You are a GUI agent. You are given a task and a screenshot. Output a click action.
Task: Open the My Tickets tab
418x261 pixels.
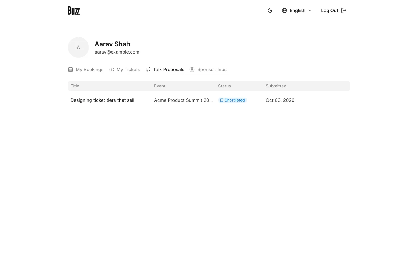124,69
